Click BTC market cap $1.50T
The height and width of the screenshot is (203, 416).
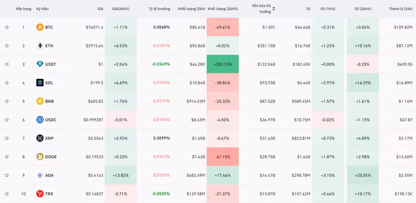pyautogui.click(x=269, y=27)
